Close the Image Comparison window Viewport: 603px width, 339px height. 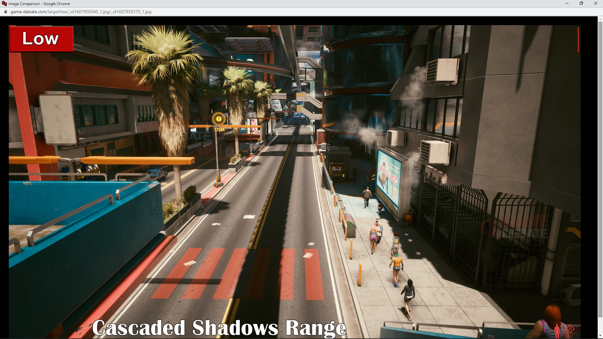(x=596, y=3)
